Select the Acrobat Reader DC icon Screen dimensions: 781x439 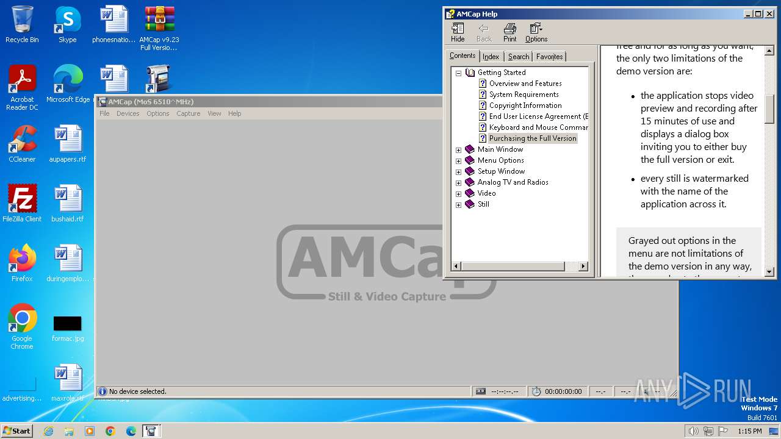(x=22, y=88)
